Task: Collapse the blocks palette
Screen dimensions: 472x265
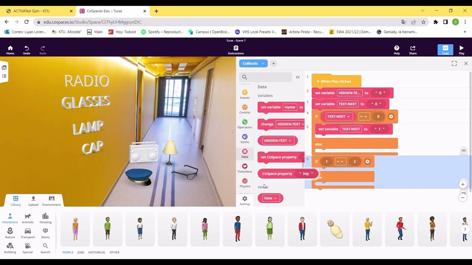Action: [298, 77]
